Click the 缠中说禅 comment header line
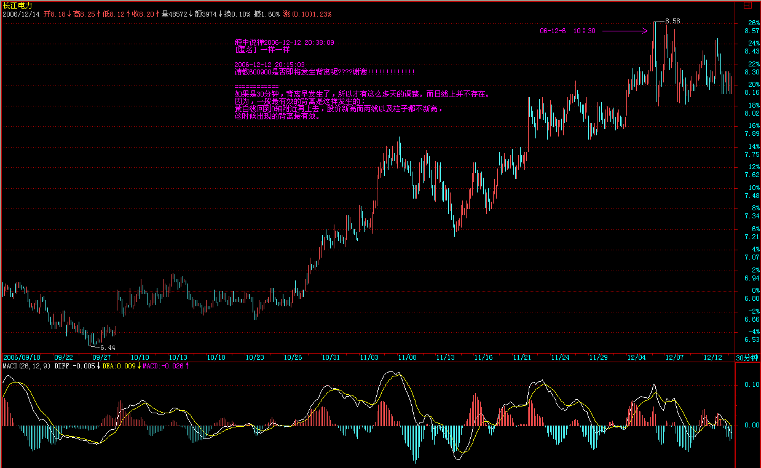Screen dimensions: 761x468 pos(284,42)
